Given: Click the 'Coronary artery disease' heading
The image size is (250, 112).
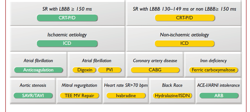Looking at the screenshot, I should (155, 60).
